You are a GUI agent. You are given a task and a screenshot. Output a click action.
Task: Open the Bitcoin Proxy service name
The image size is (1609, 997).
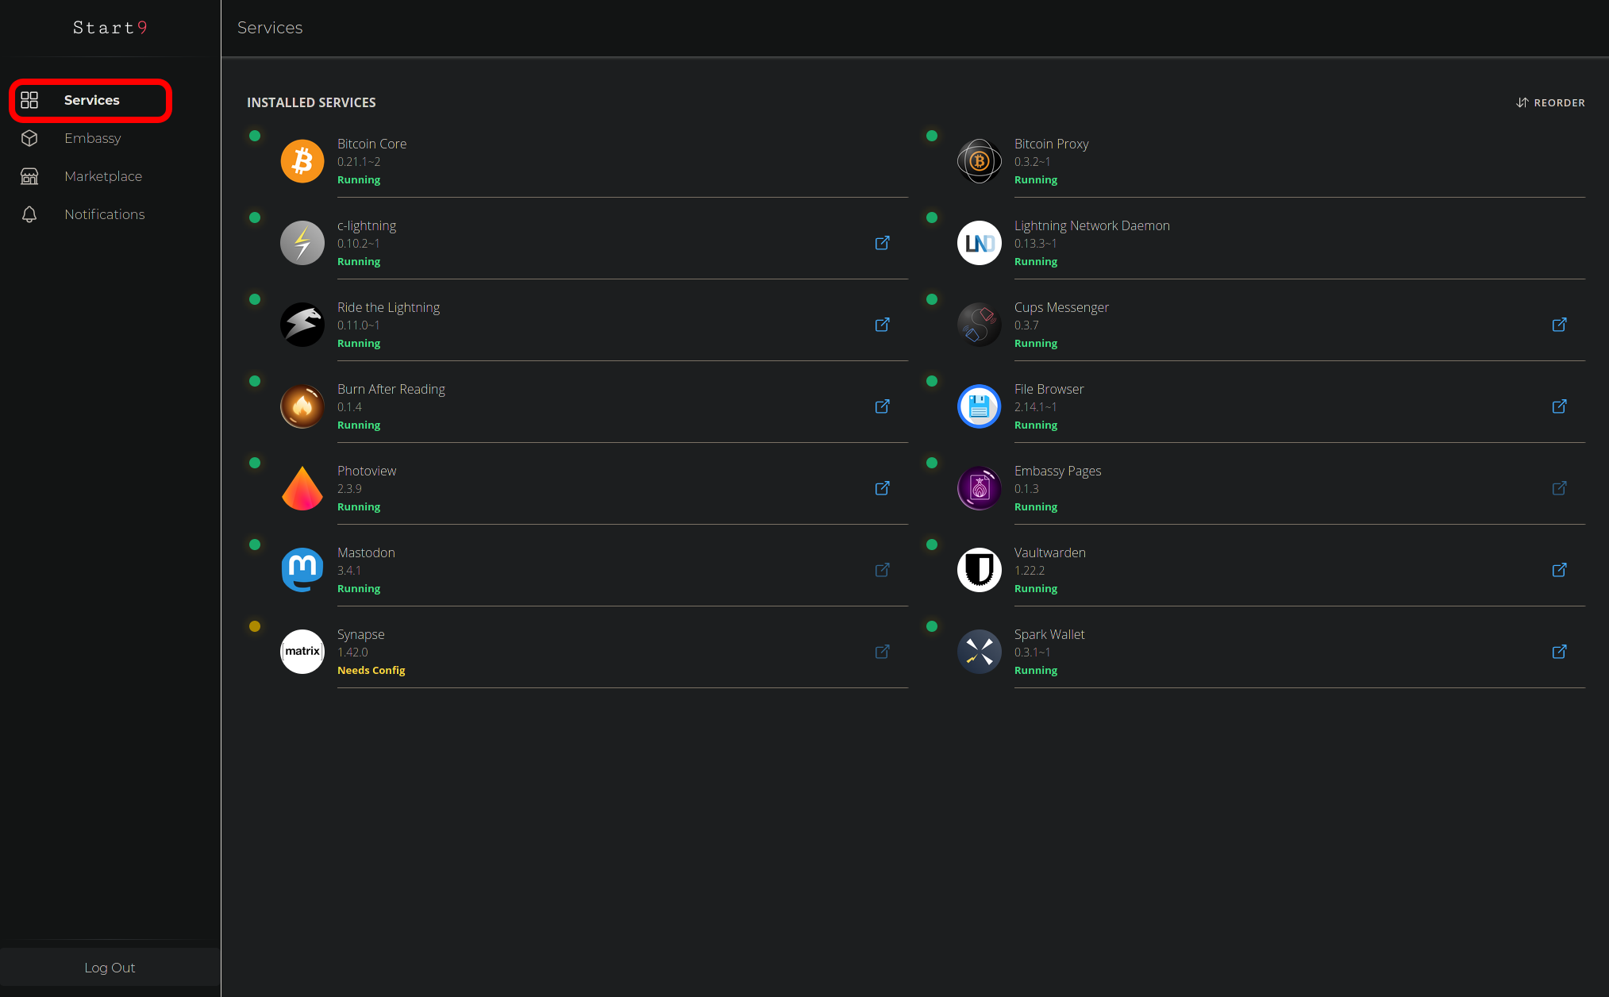[x=1051, y=144]
